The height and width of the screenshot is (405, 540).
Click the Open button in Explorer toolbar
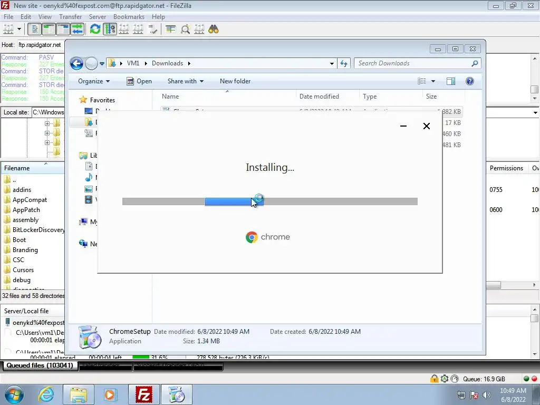point(139,81)
